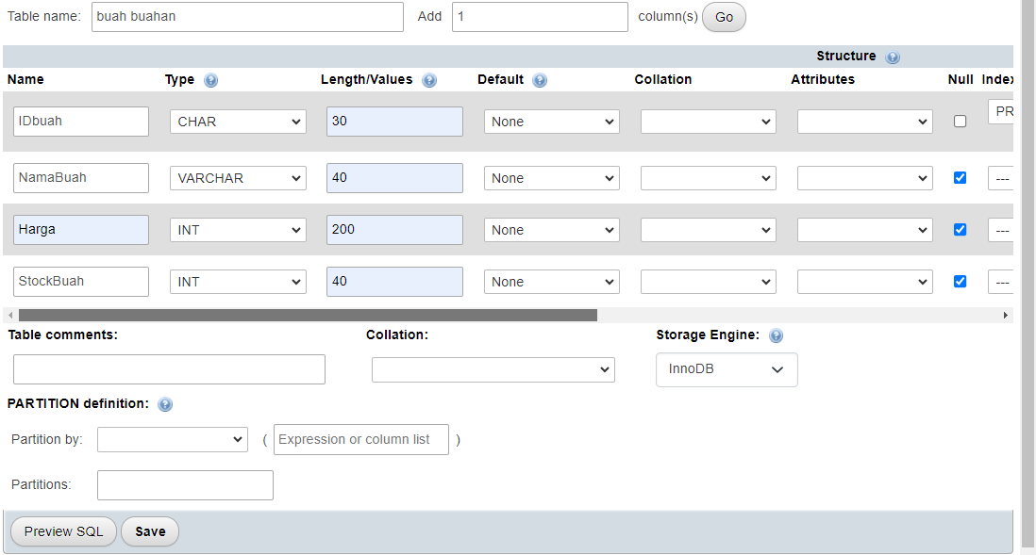Enable Null checkbox for IDbuah column
Viewport: 1036px width, 555px height.
[x=960, y=122]
